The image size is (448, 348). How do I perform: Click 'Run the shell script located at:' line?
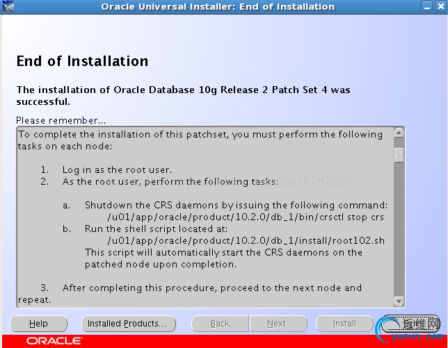[156, 229]
